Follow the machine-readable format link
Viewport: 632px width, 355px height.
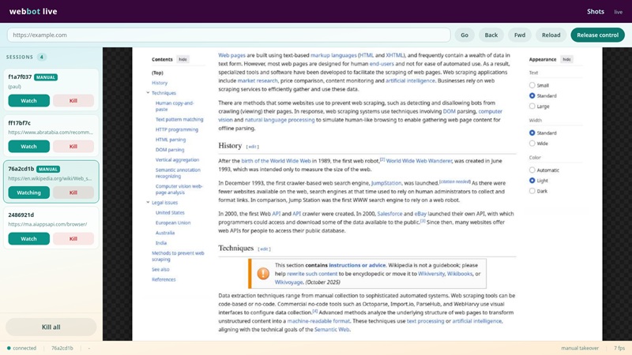click(x=318, y=321)
